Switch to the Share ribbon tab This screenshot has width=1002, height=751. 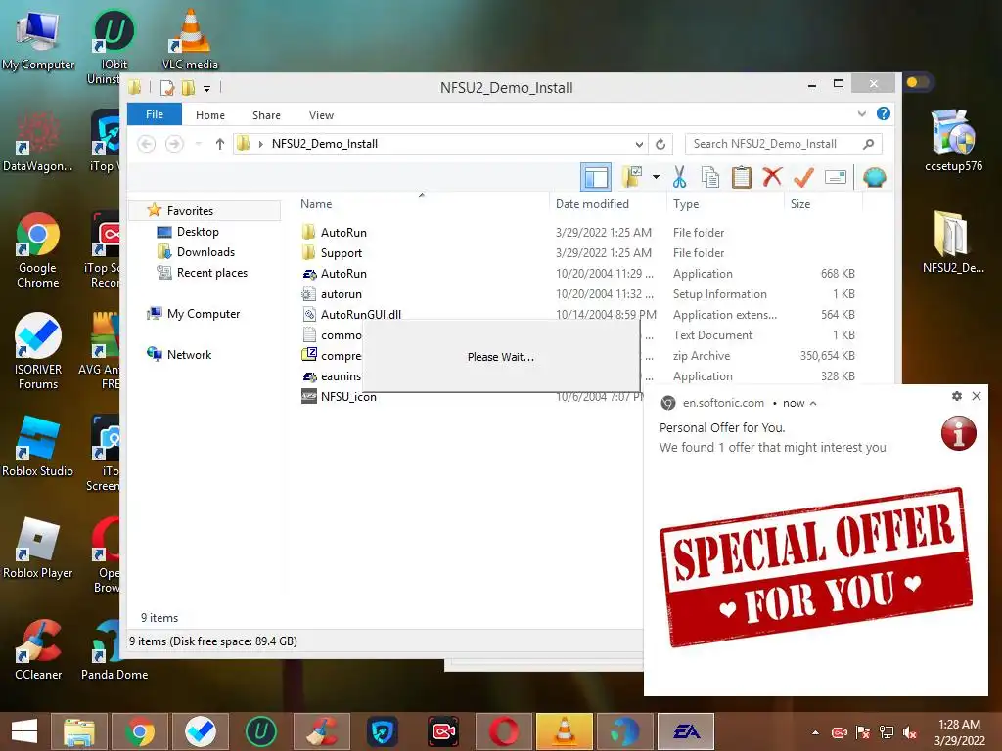click(266, 115)
